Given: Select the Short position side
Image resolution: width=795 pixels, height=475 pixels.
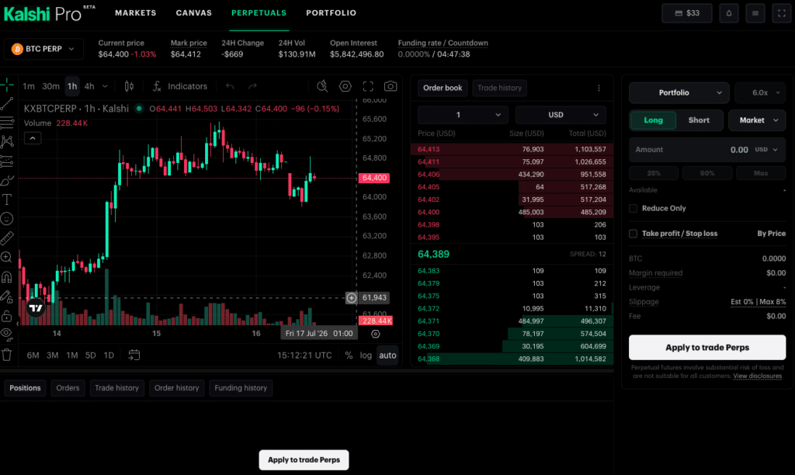Looking at the screenshot, I should pyautogui.click(x=699, y=120).
